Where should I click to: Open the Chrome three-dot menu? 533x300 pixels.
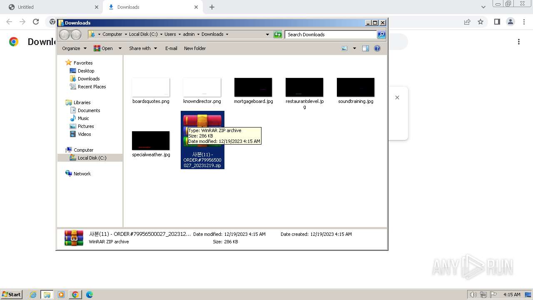[524, 22]
